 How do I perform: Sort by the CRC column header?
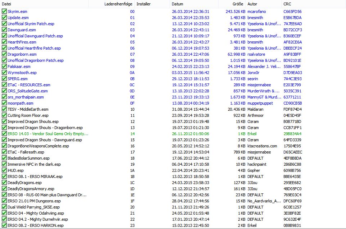[x=287, y=4]
